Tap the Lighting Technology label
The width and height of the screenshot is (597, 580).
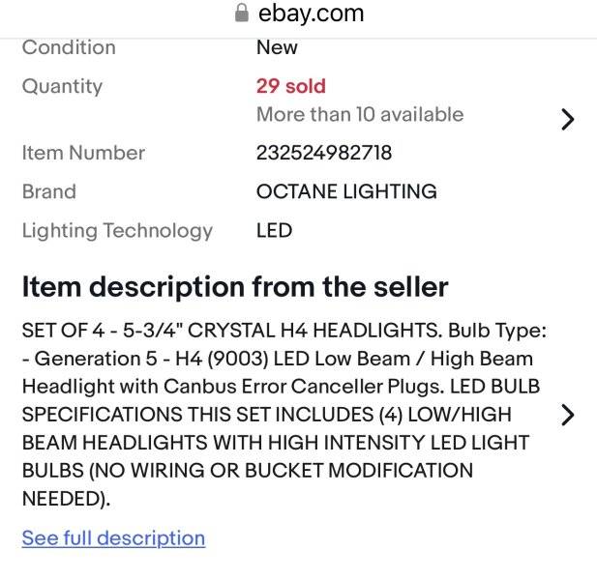click(x=117, y=231)
